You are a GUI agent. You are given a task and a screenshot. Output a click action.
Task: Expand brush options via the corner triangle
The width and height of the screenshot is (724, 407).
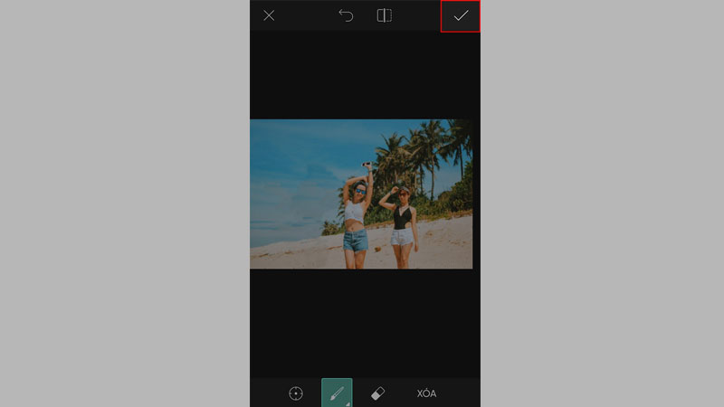click(x=348, y=403)
